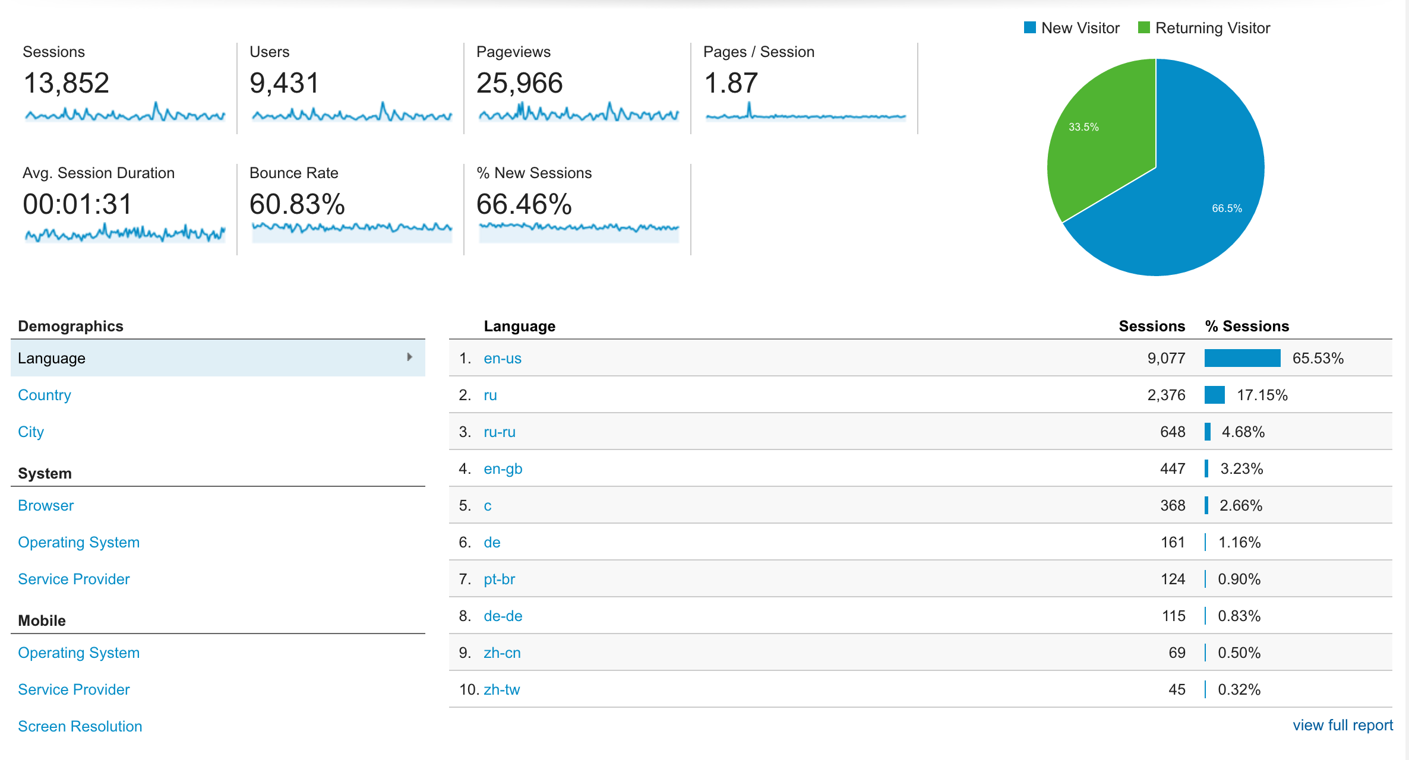Open Operating System under Mobile
Viewport: 1409px width, 760px height.
click(x=79, y=653)
